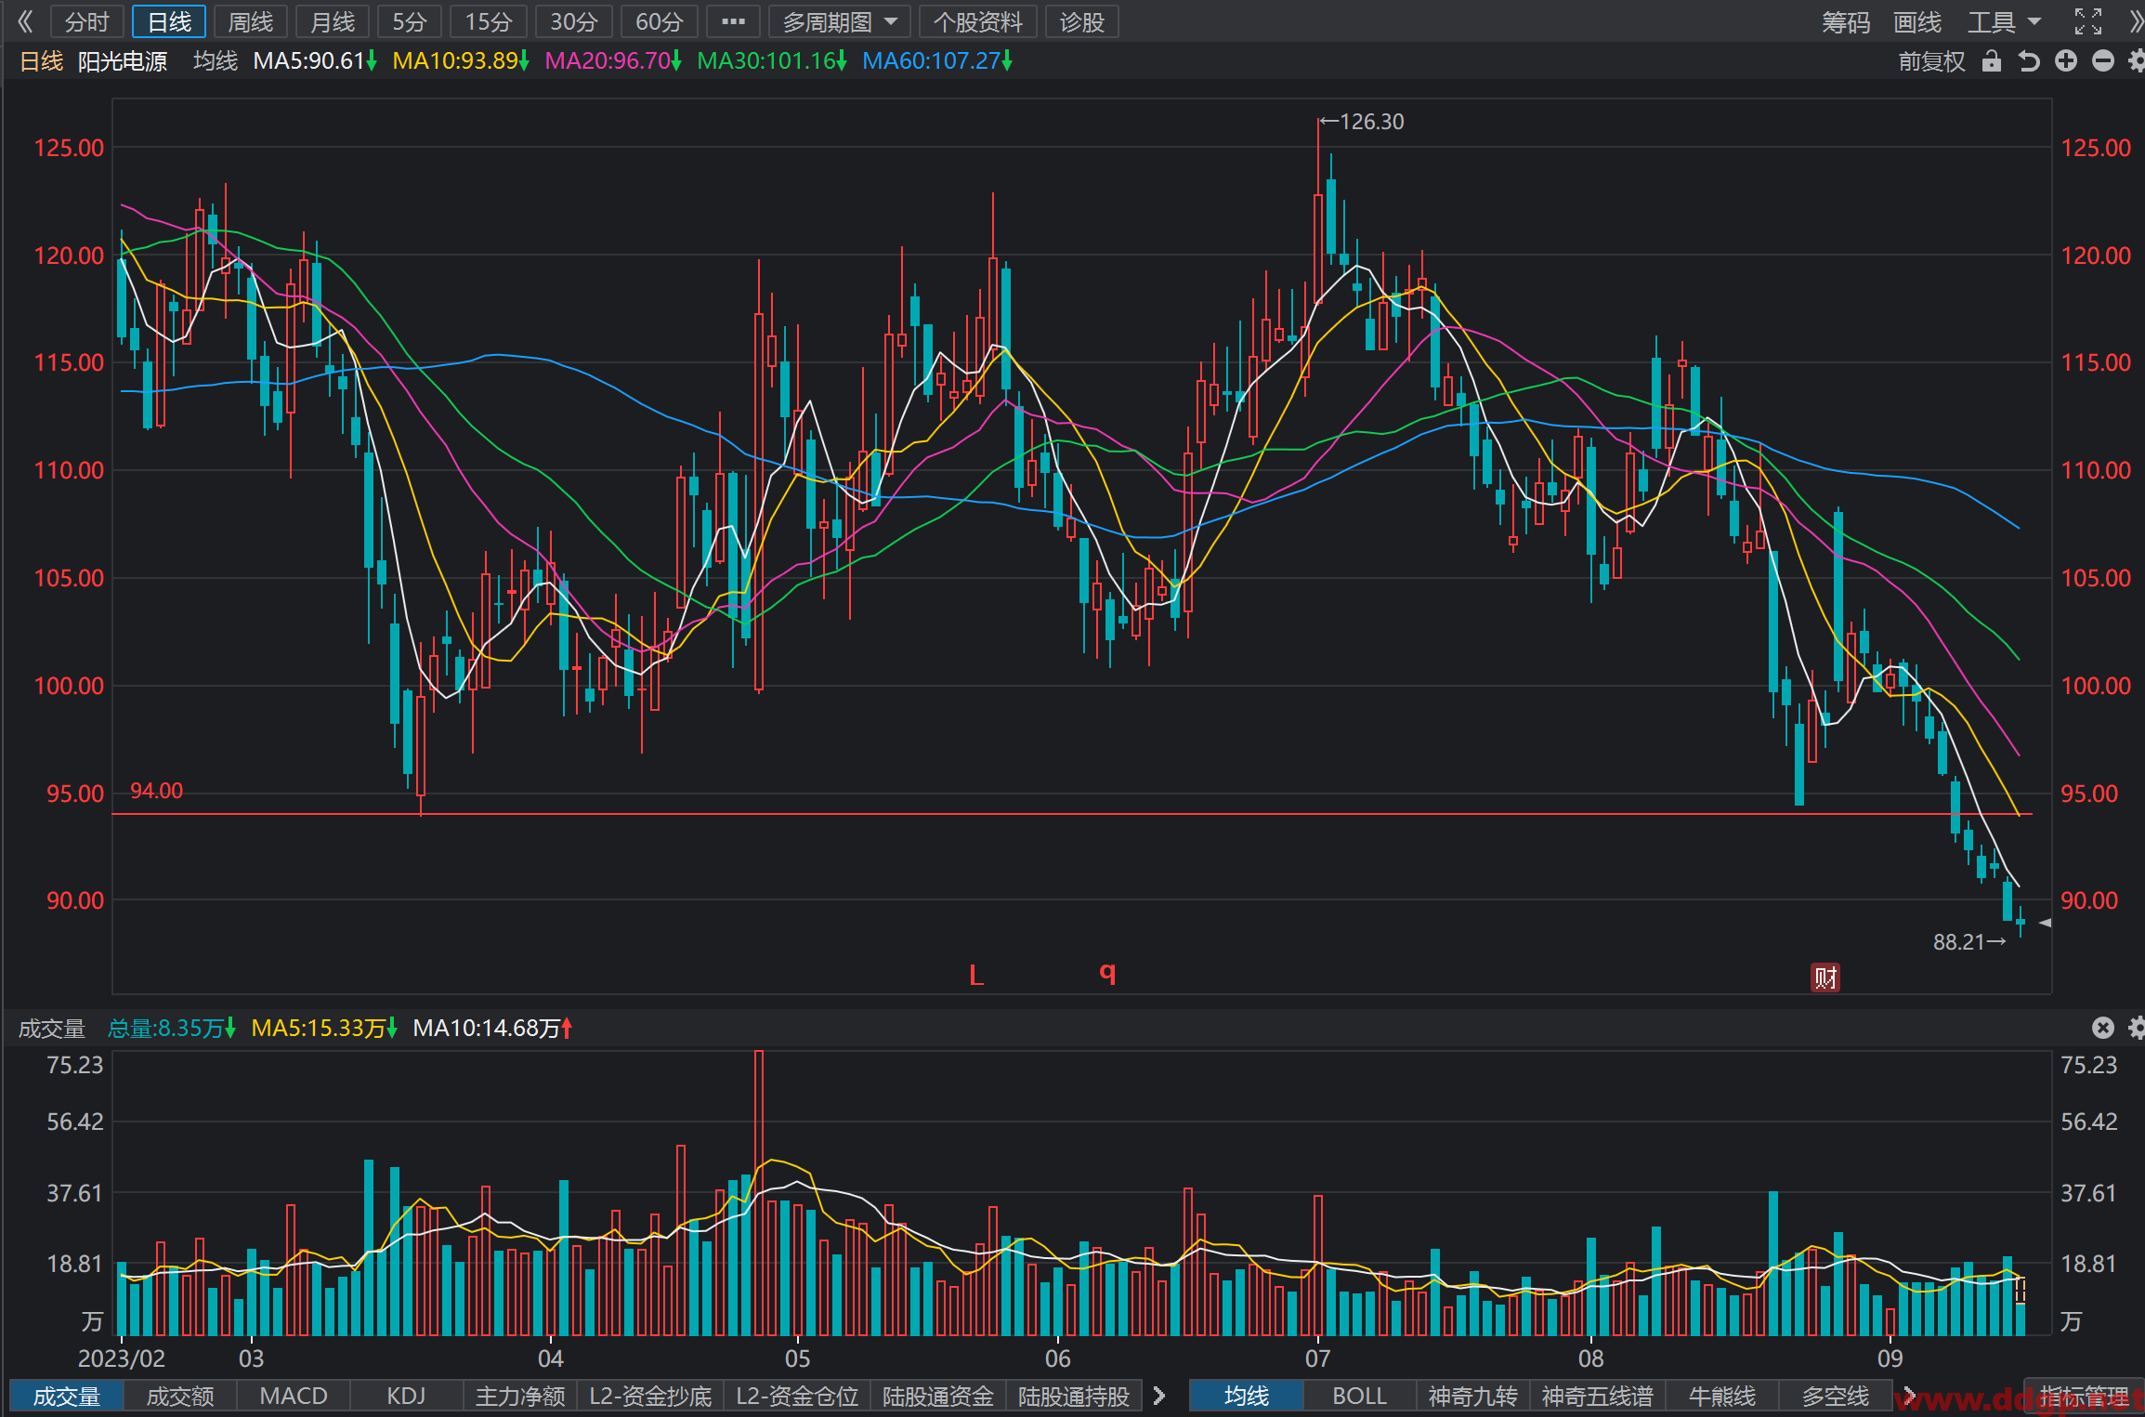Select the 5分 period

409,21
